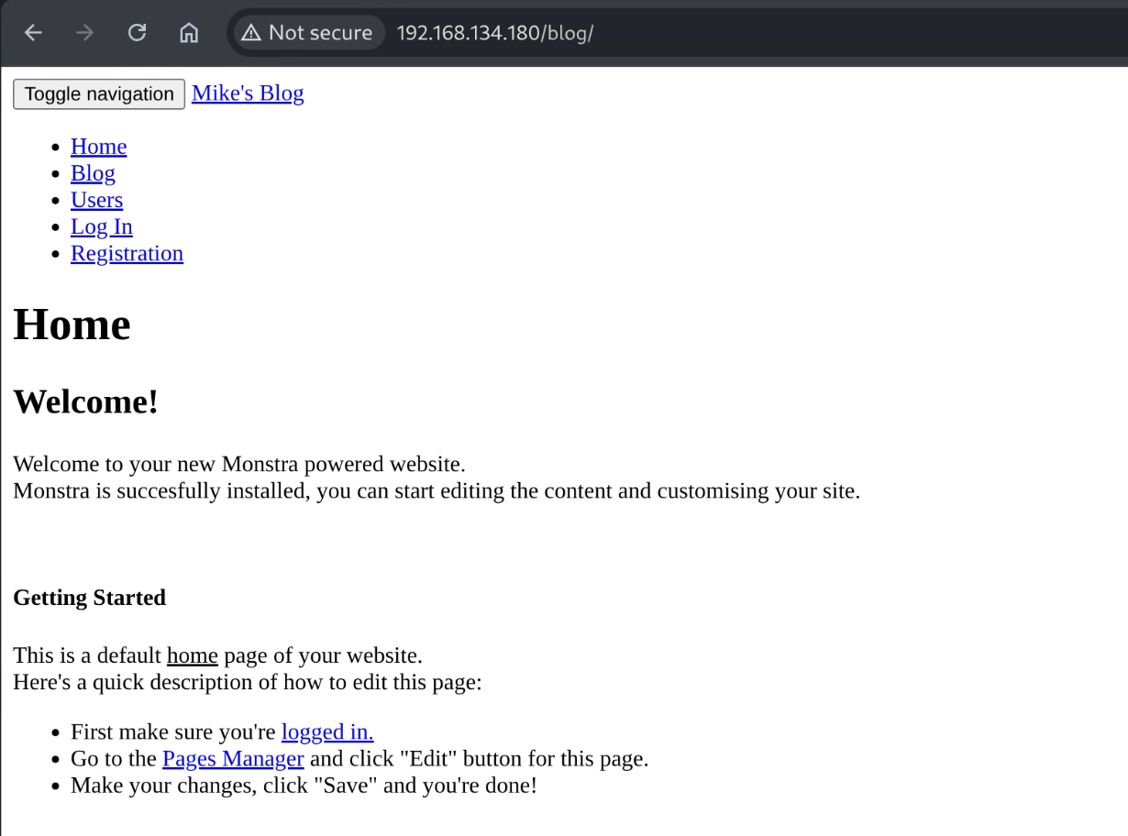Screen dimensions: 1128x836
Task: Reload the current page
Action: (x=137, y=33)
